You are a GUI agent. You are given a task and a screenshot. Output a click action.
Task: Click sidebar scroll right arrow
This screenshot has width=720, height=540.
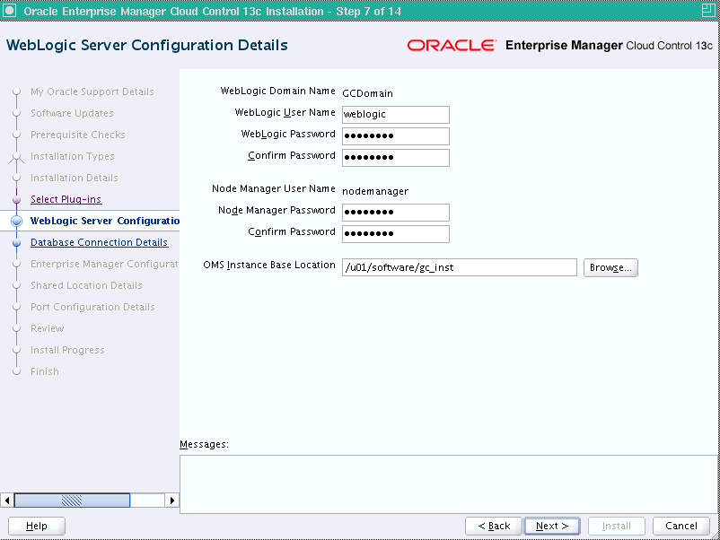pyautogui.click(x=172, y=501)
